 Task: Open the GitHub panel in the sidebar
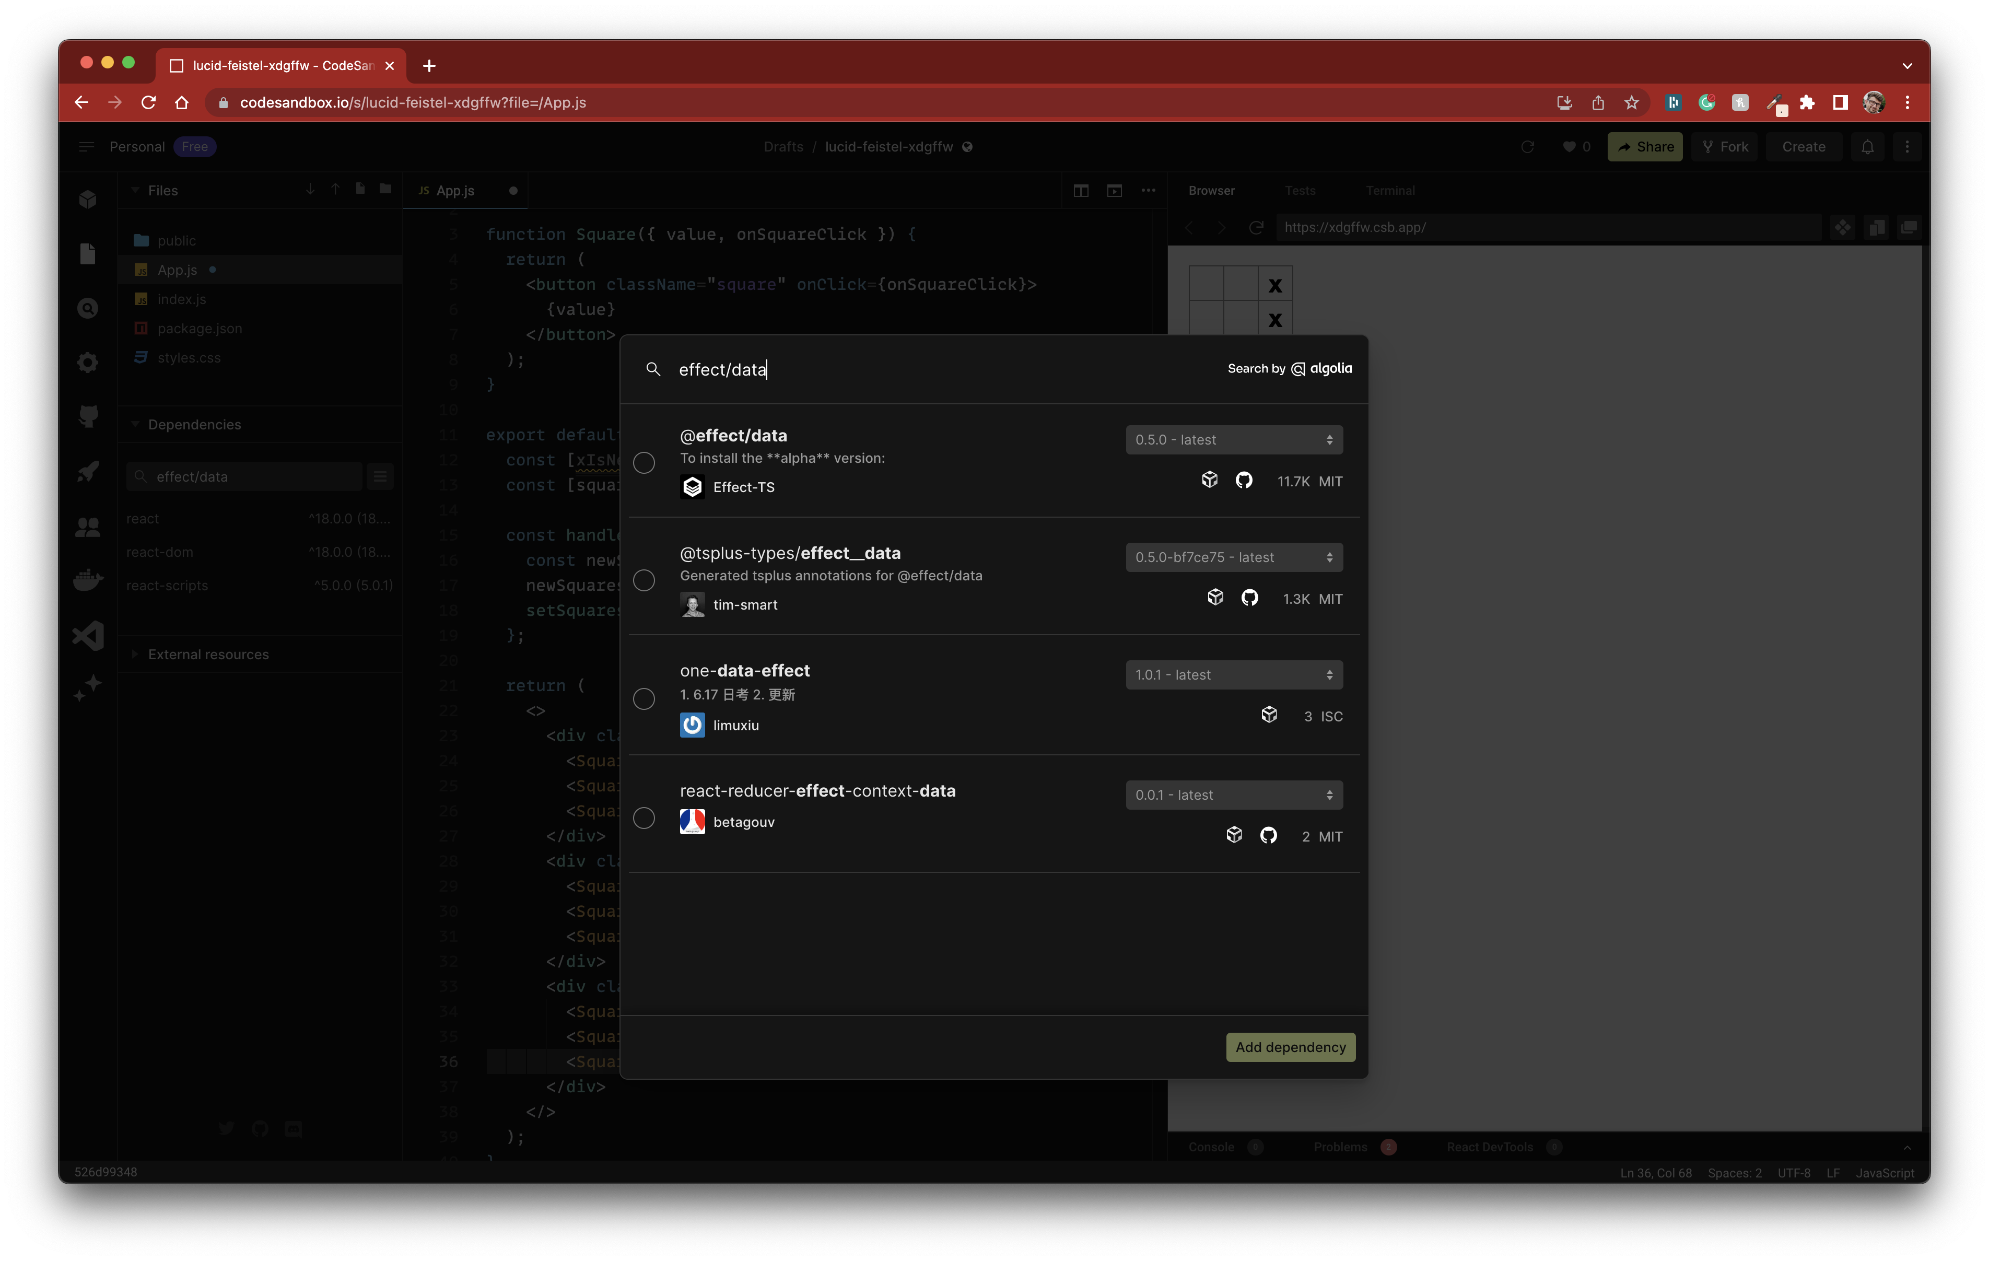click(x=88, y=416)
